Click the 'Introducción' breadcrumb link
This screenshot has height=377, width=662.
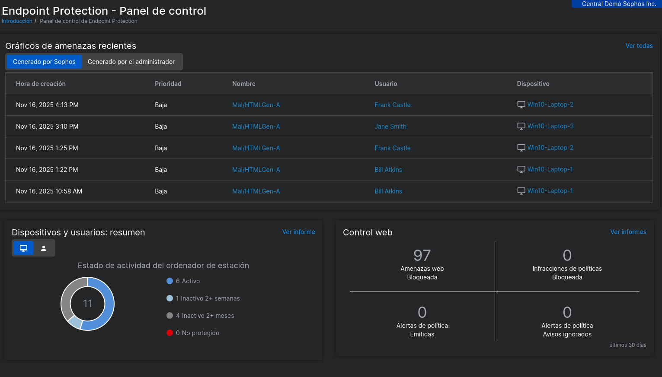17,21
